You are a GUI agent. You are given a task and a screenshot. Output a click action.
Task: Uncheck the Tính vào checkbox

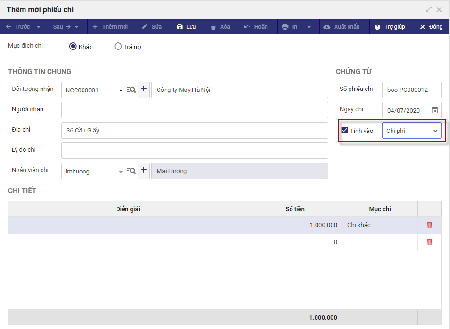(344, 131)
